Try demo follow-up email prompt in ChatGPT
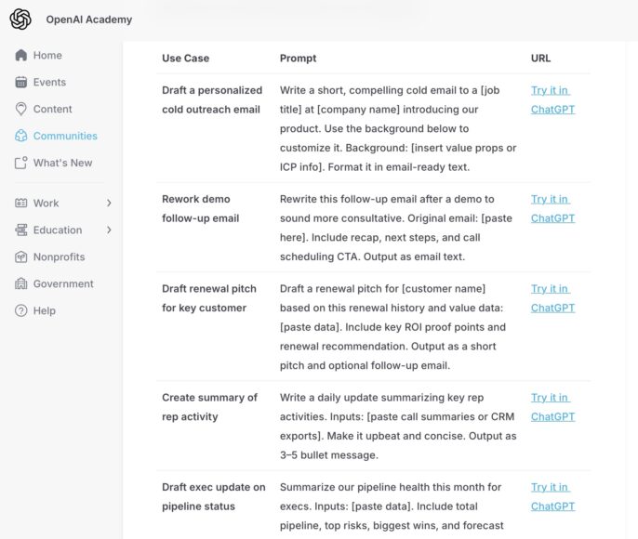Viewport: 638px width, 539px height. [552, 209]
